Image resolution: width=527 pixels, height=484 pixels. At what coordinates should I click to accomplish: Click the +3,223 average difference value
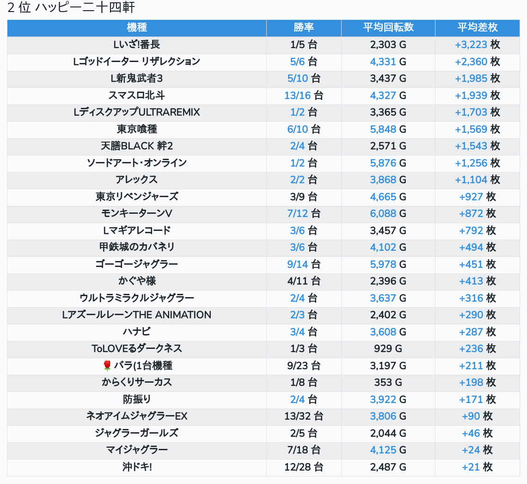(x=471, y=45)
